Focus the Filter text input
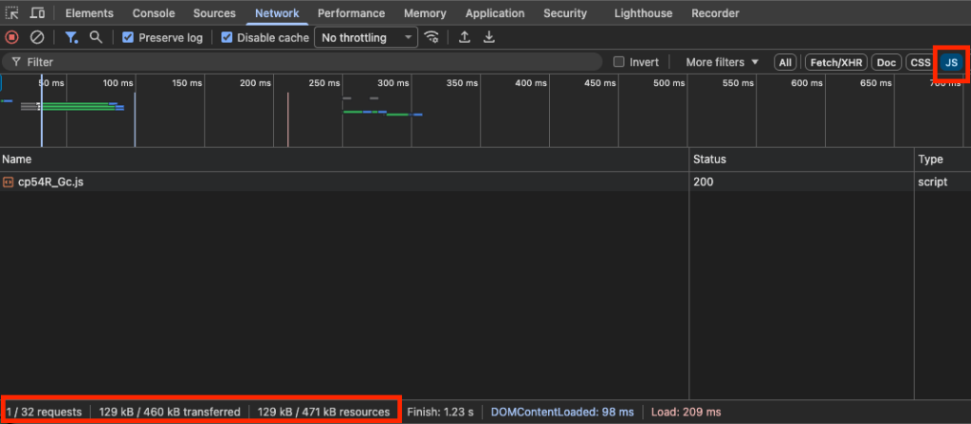The image size is (971, 424). [302, 62]
